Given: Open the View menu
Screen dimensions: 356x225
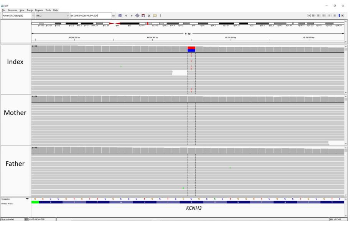Looking at the screenshot, I should pyautogui.click(x=22, y=10).
